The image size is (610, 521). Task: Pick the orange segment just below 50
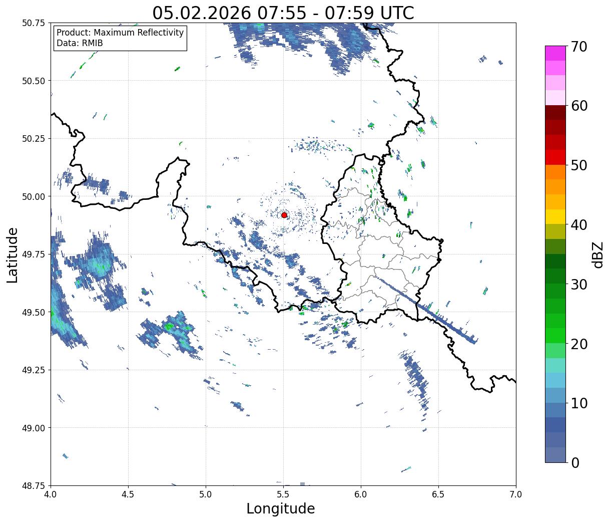555,172
